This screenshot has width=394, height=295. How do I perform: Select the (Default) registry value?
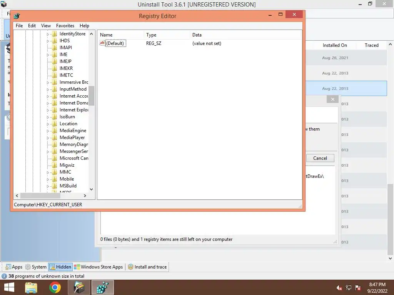click(115, 43)
